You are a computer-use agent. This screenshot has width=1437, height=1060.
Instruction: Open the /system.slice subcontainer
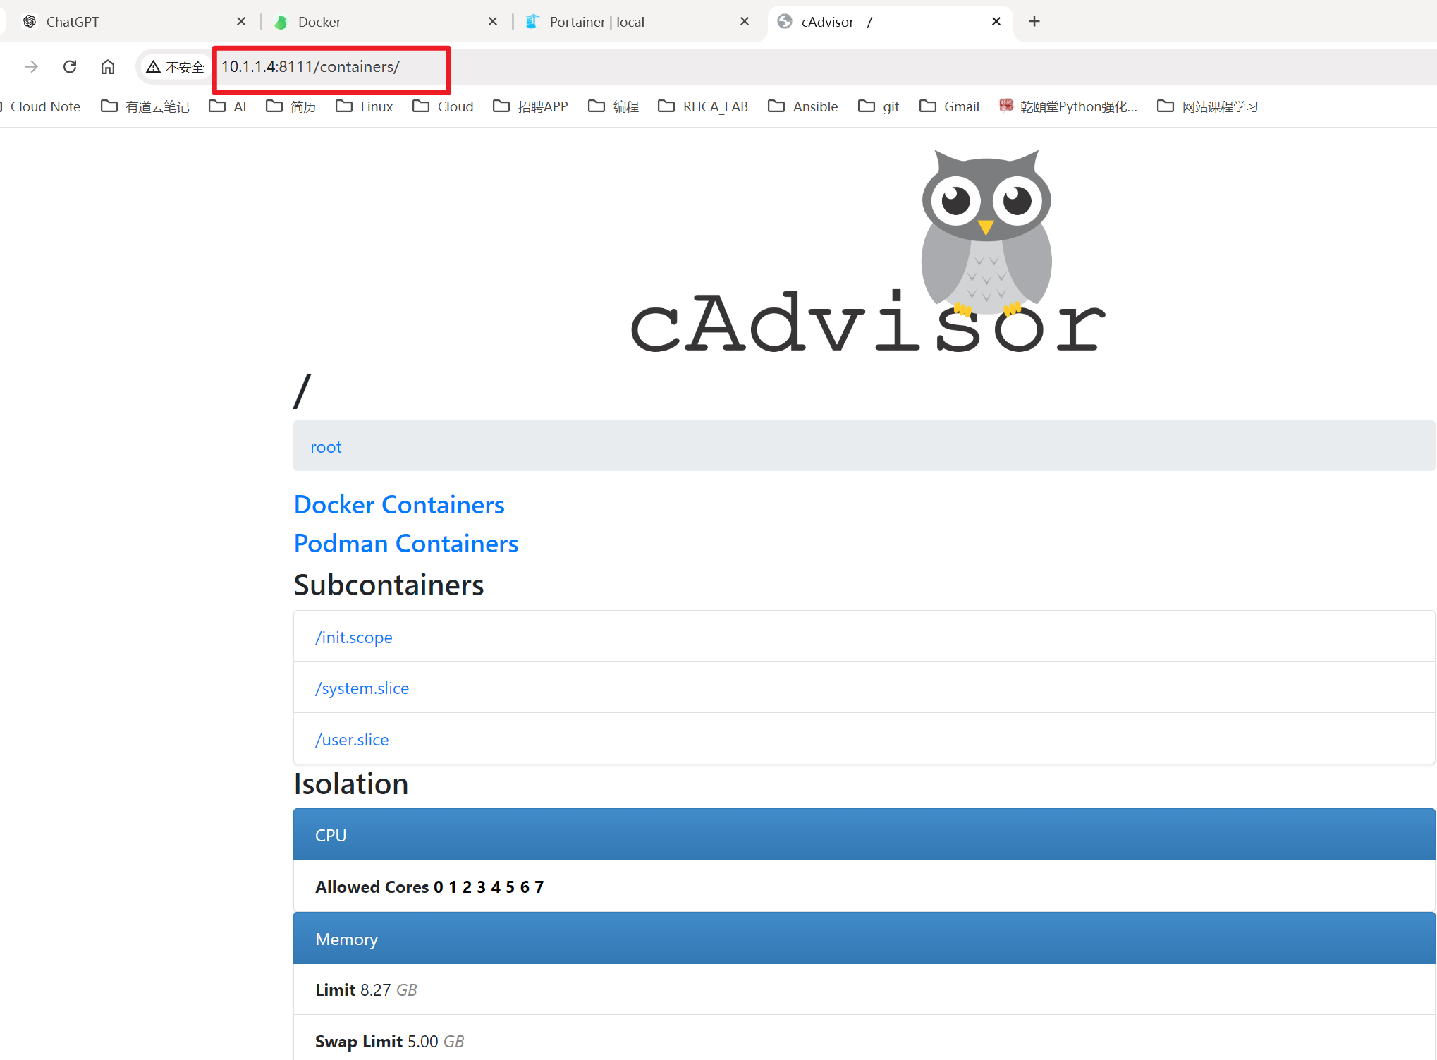[362, 688]
